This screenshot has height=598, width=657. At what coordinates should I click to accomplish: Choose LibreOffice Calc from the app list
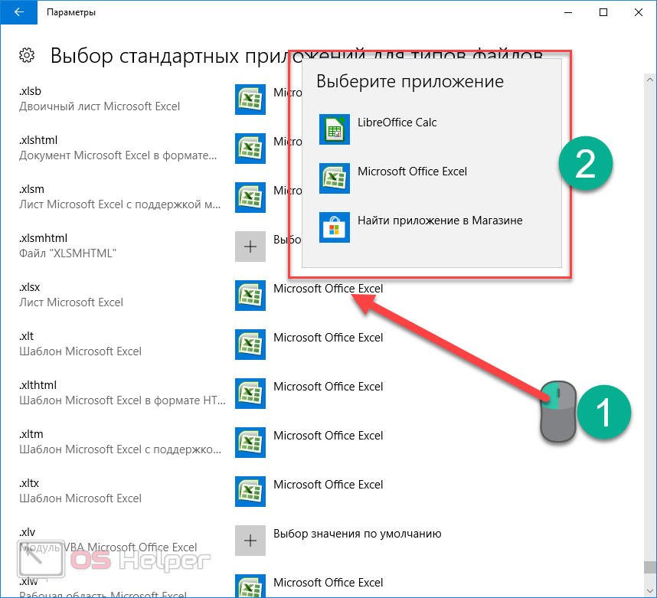pos(397,123)
